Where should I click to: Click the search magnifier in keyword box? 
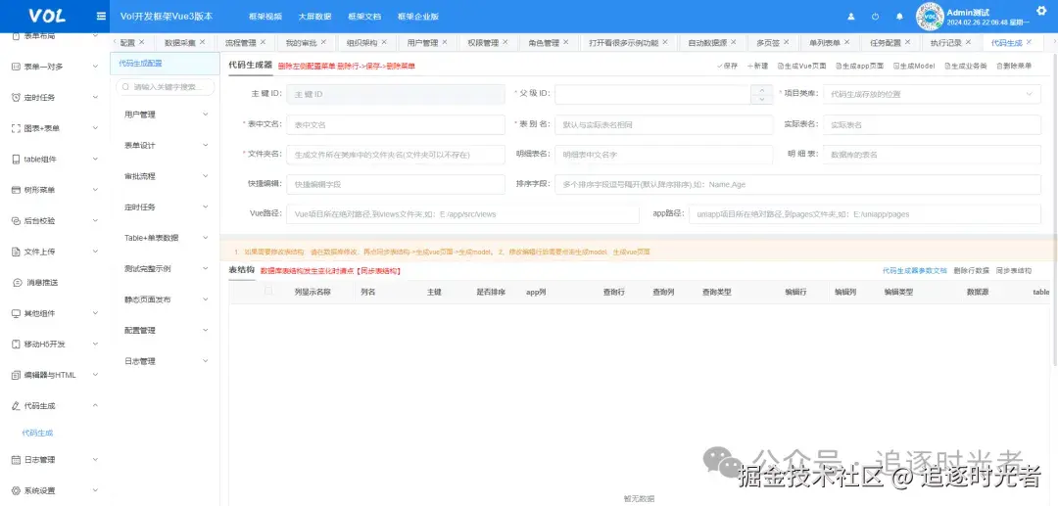[x=125, y=87]
